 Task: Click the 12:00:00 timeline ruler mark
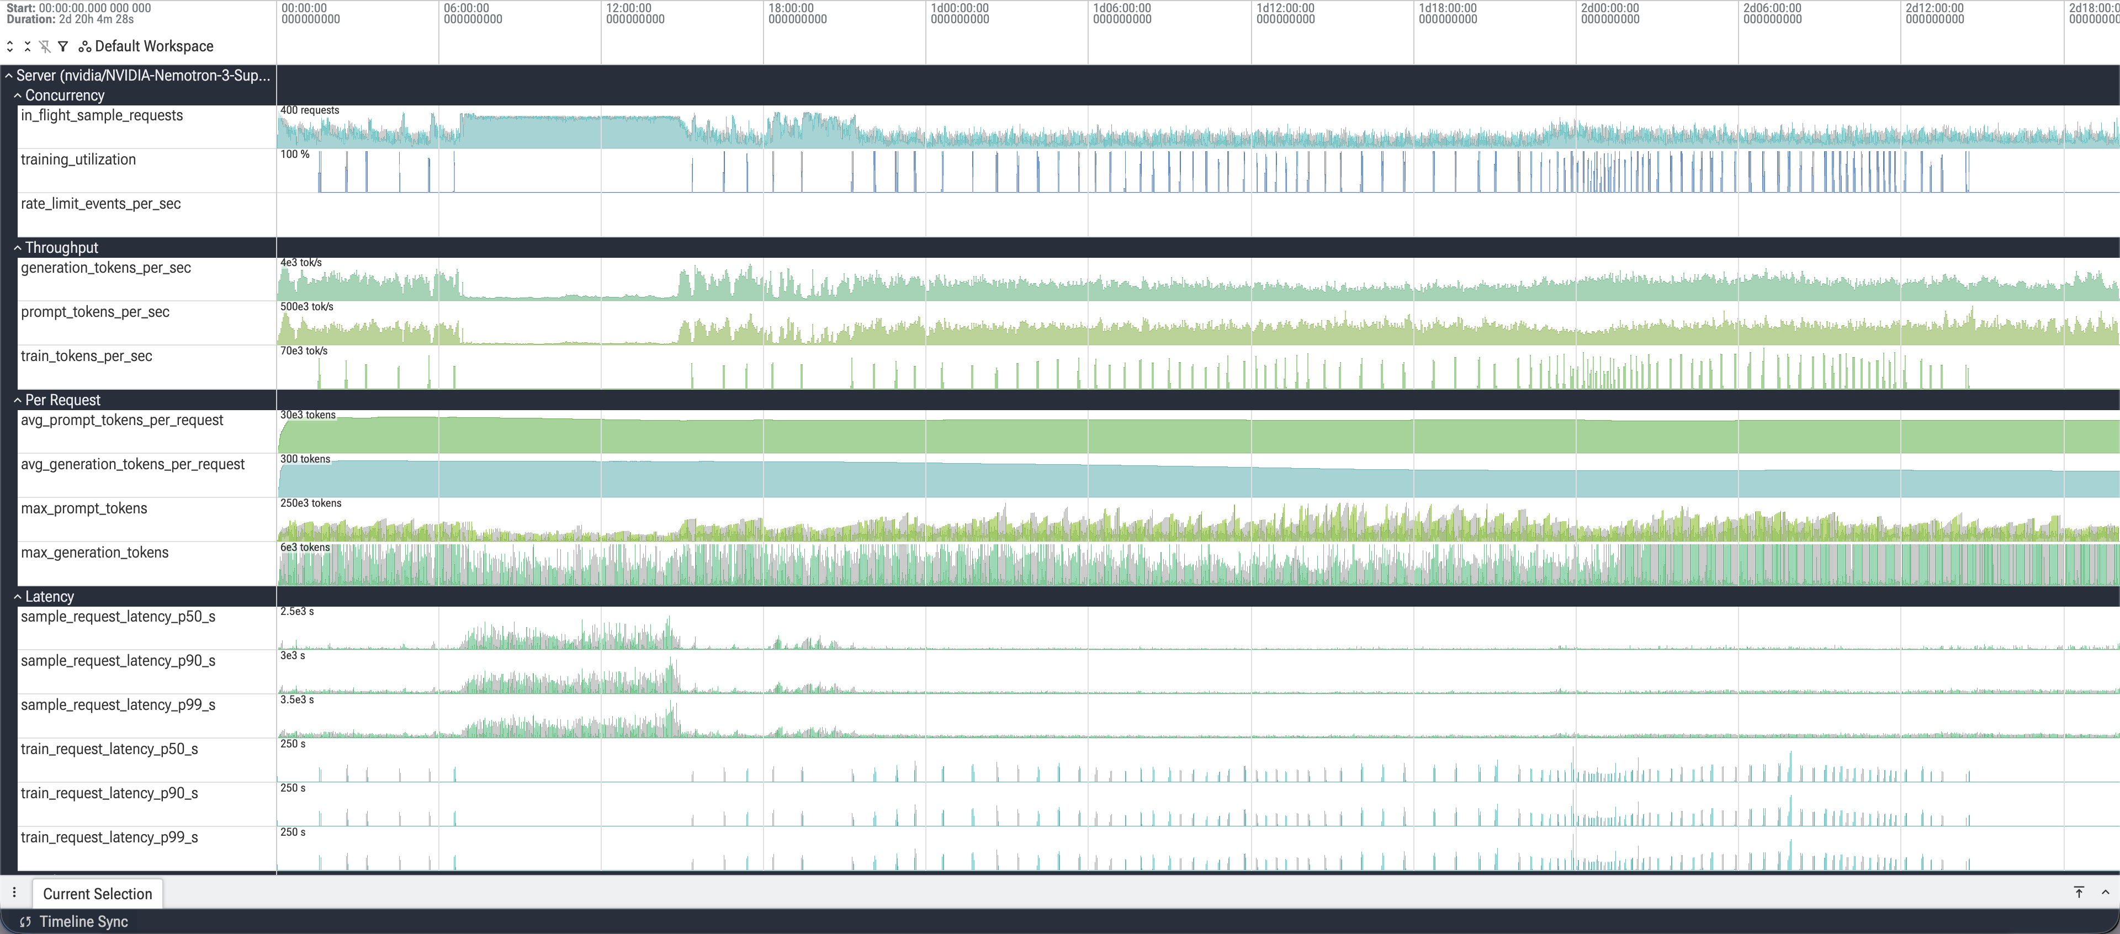[634, 13]
